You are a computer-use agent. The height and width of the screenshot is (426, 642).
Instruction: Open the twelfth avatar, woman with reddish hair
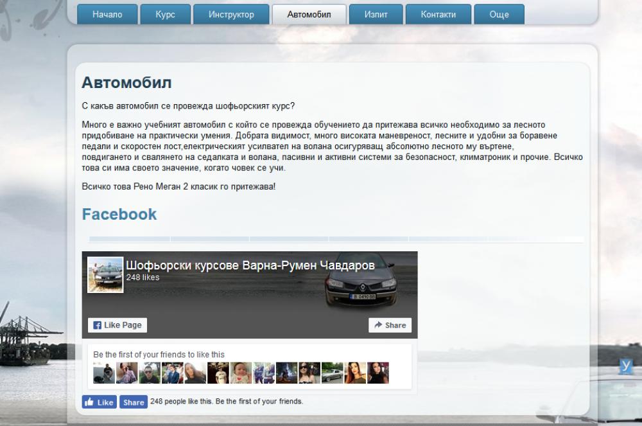[356, 373]
